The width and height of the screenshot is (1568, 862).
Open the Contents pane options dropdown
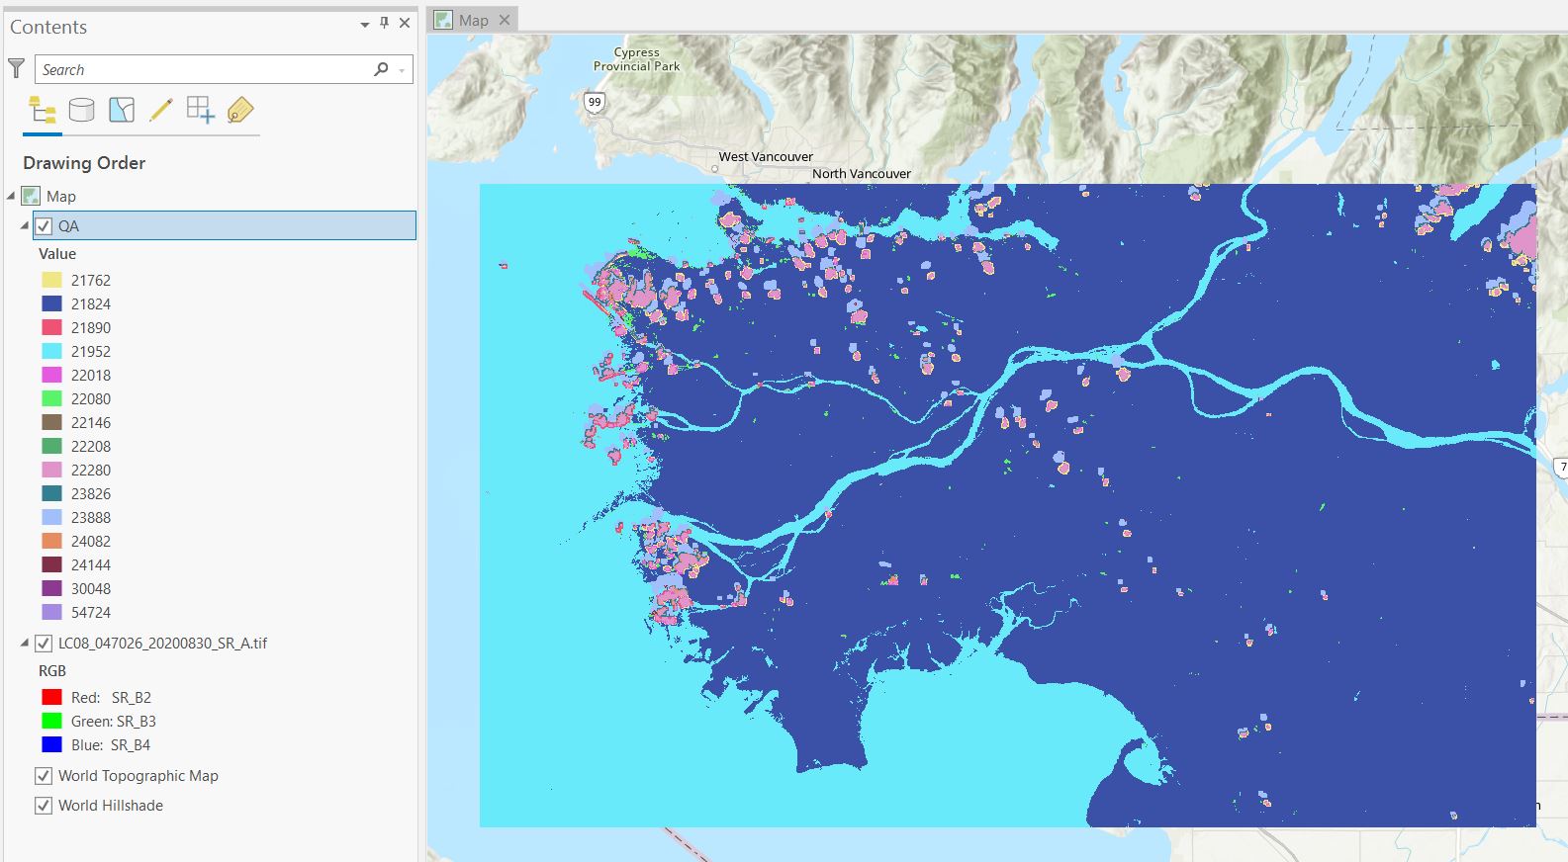click(365, 25)
